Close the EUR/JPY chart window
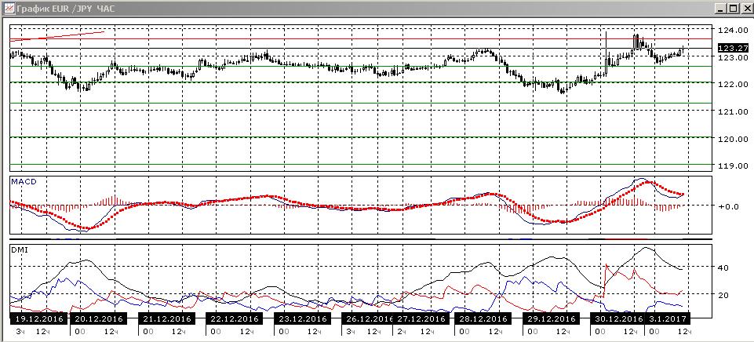 tap(745, 9)
